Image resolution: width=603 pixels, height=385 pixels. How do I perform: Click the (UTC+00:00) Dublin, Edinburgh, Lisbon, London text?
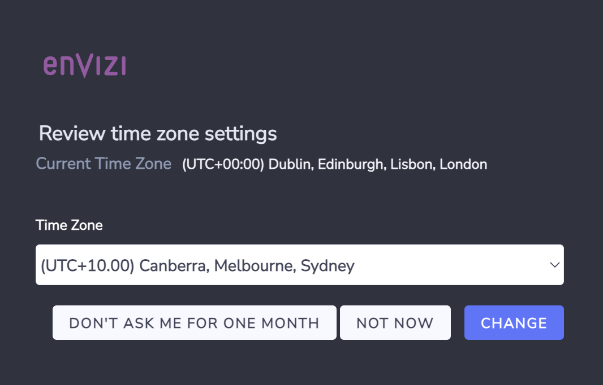pyautogui.click(x=334, y=164)
